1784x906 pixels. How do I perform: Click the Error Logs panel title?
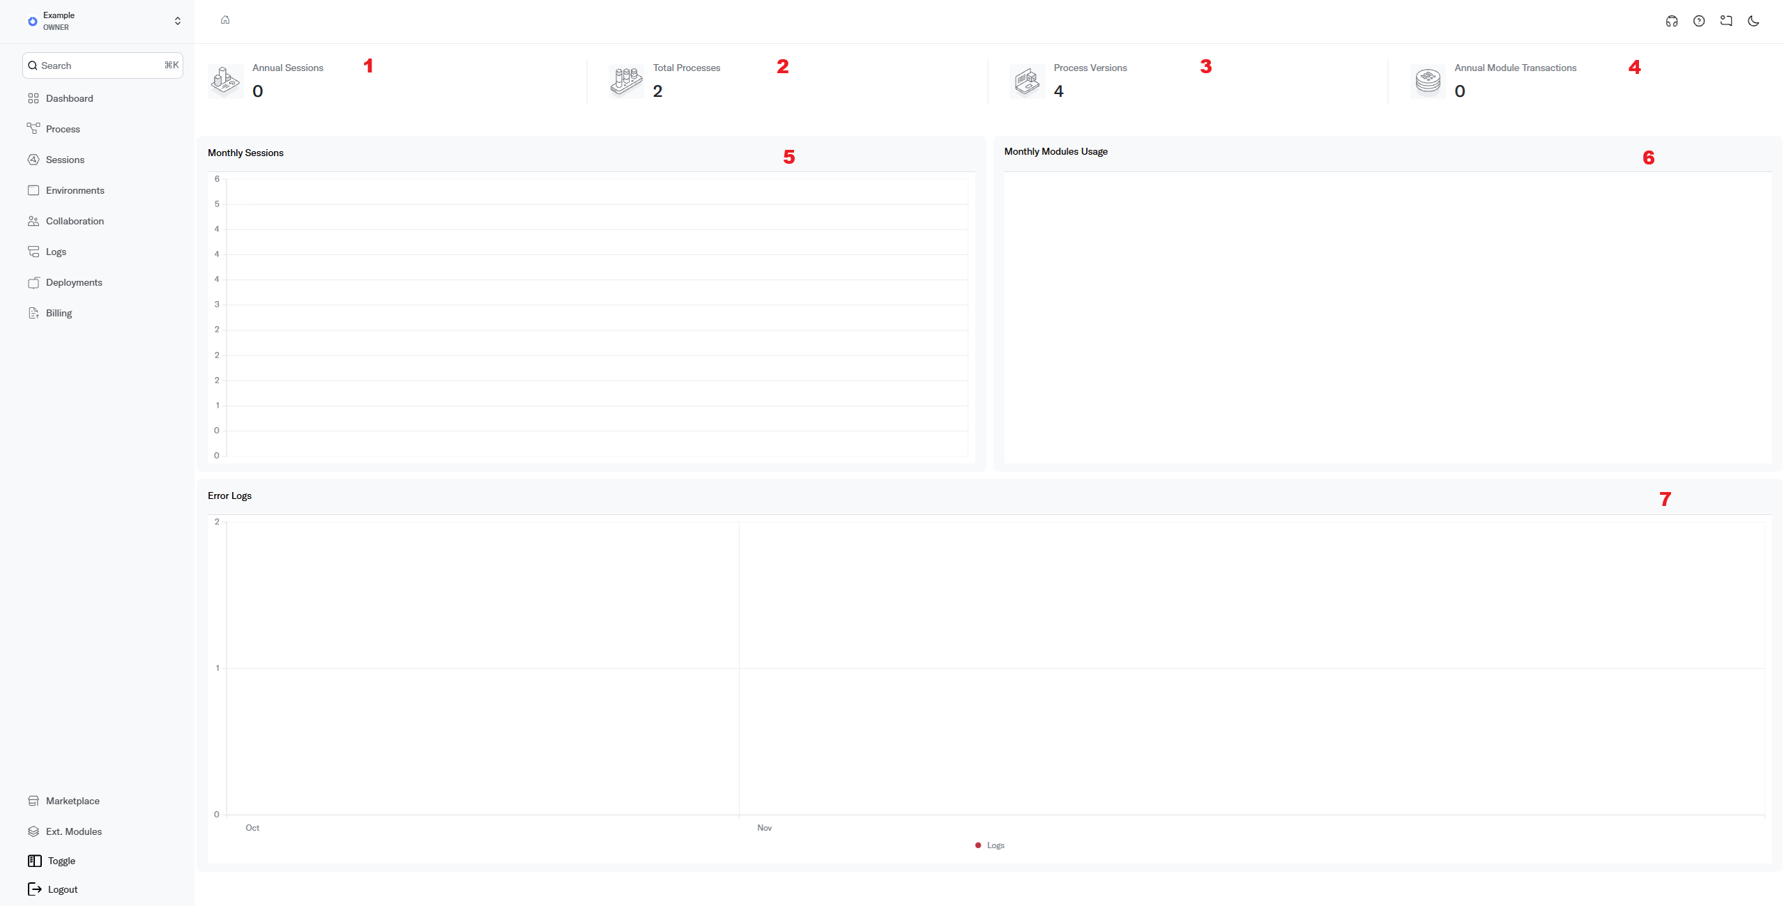coord(229,496)
